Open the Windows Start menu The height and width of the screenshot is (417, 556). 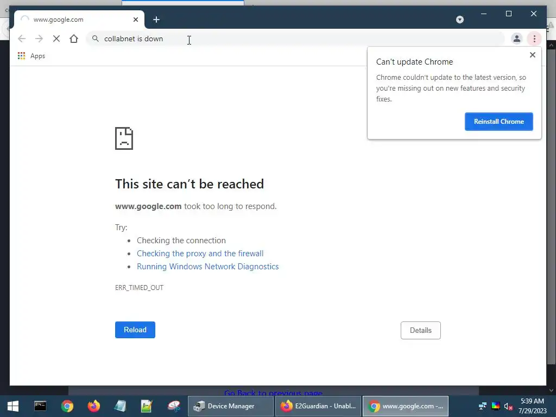click(13, 406)
